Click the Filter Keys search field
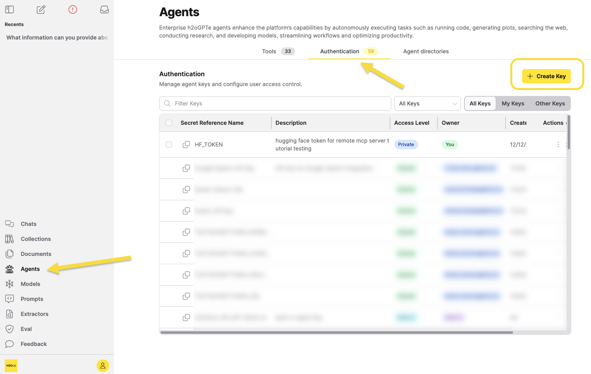Screen dimensions: 591x374 pos(275,103)
